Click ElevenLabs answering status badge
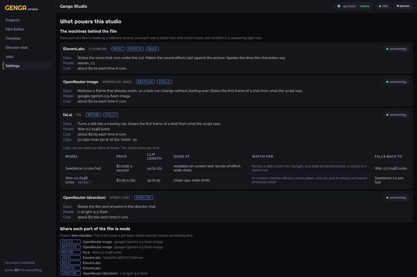Viewport: 417px width, 277px height. point(396,49)
